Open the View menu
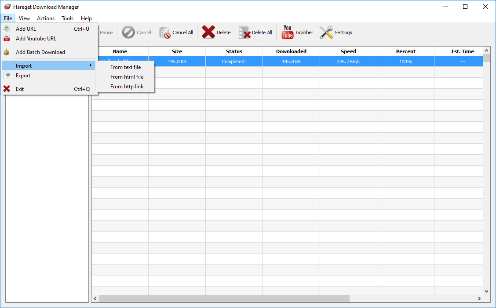 [x=24, y=18]
